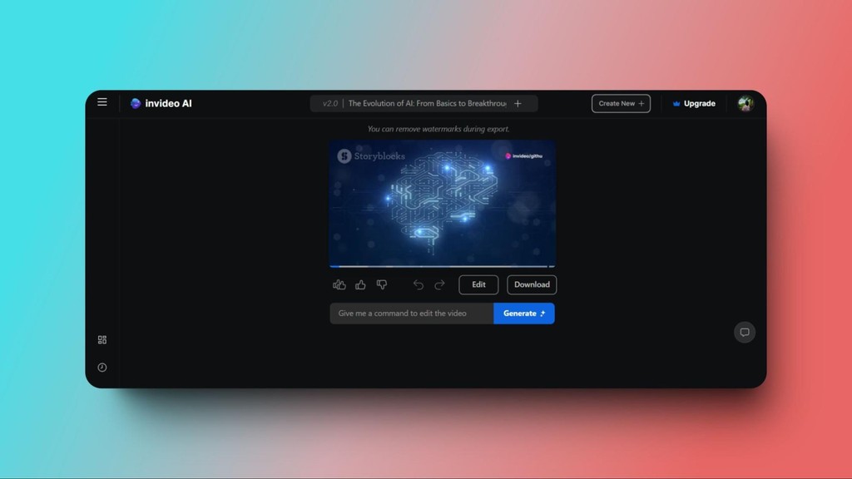Open generation history via the clock icon
The height and width of the screenshot is (479, 852).
102,367
